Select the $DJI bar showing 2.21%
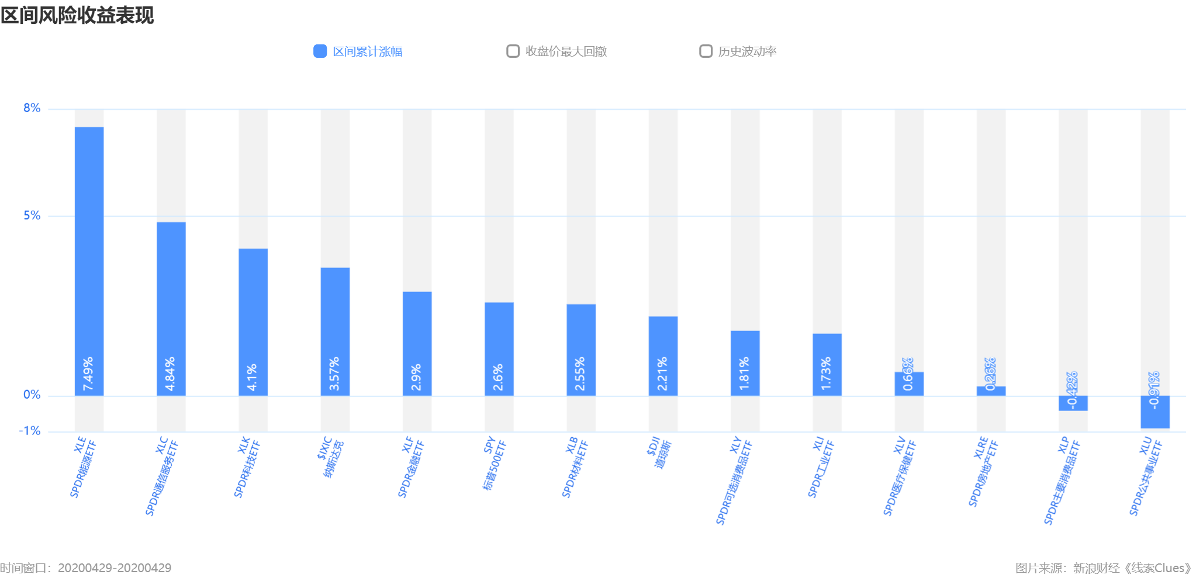 (x=663, y=356)
